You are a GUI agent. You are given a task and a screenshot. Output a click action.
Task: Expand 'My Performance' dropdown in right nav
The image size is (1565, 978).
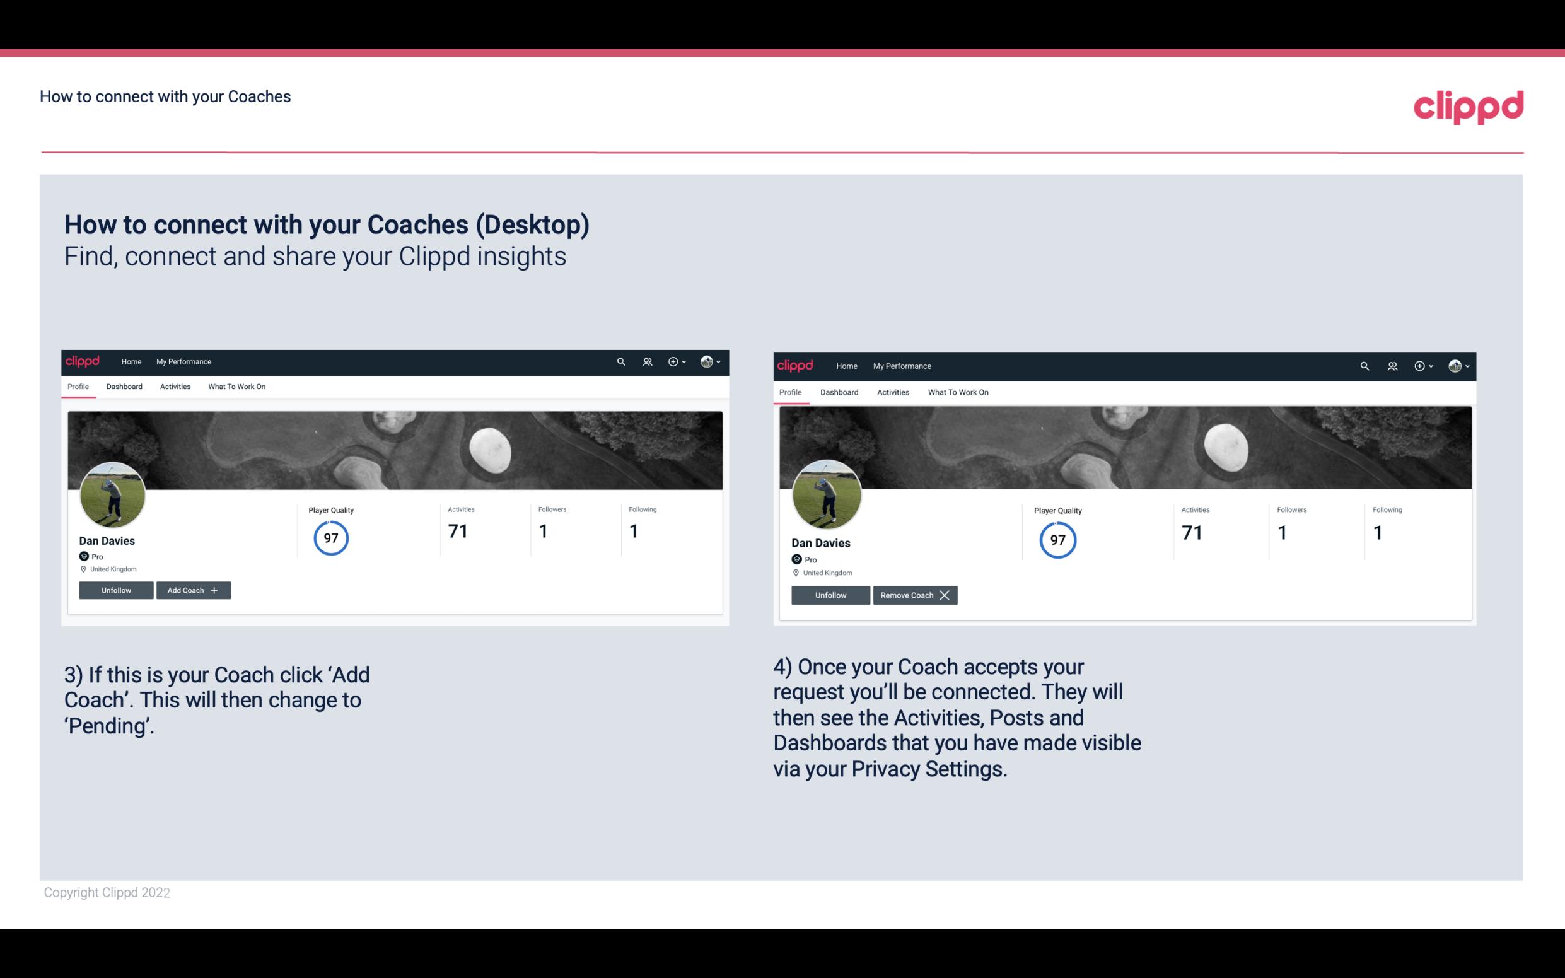tap(902, 365)
